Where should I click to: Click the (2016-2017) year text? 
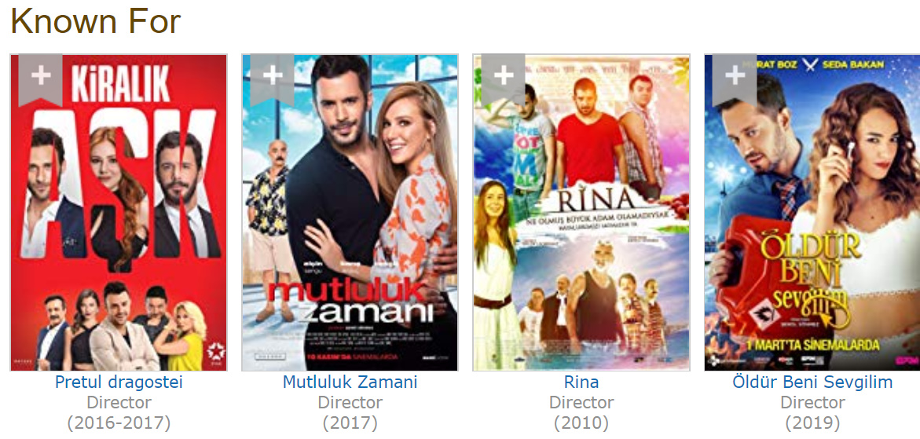tap(119, 423)
